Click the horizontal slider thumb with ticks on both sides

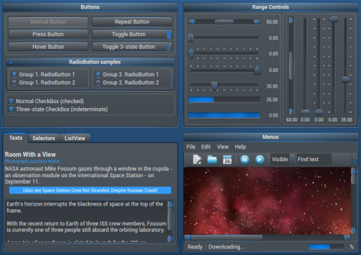[191, 54]
